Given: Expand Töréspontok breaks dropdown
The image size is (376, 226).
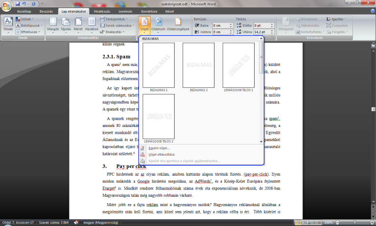Looking at the screenshot, I should tap(114, 19).
